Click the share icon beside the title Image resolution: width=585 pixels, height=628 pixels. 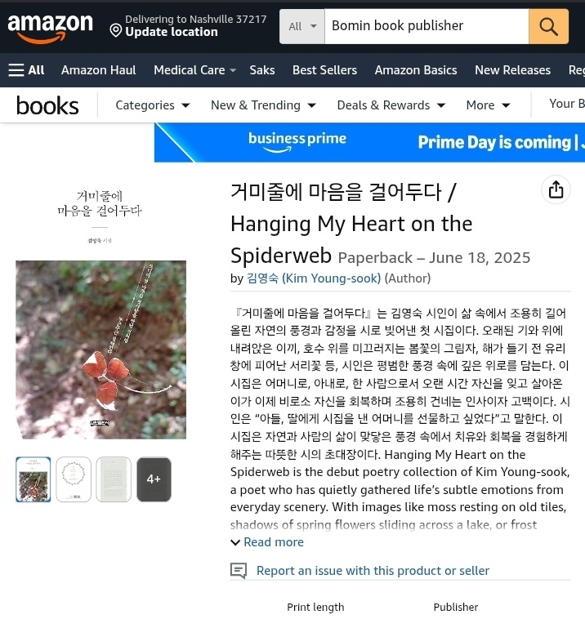click(x=556, y=189)
